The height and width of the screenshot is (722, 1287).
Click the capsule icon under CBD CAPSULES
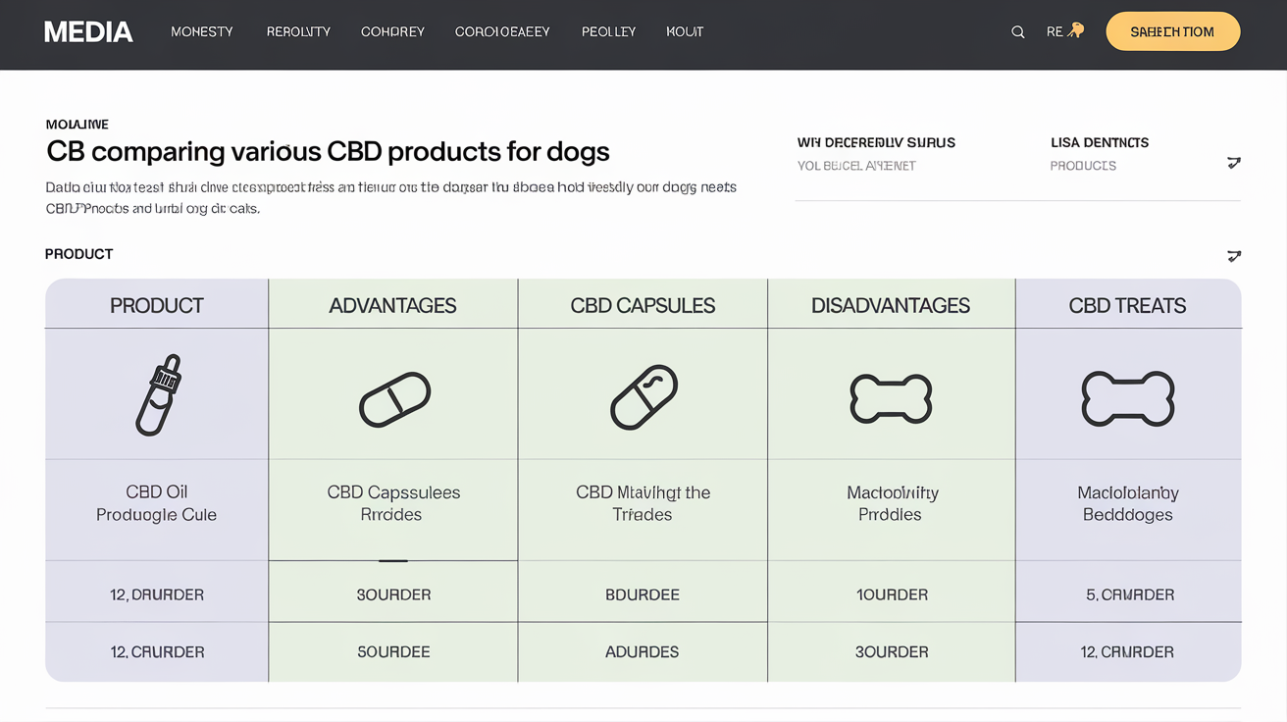tap(643, 397)
